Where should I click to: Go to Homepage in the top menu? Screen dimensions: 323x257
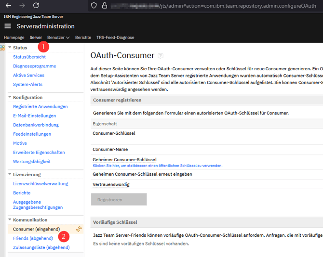14,38
